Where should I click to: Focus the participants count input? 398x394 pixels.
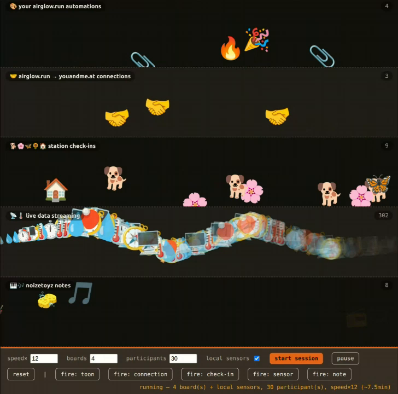(183, 358)
